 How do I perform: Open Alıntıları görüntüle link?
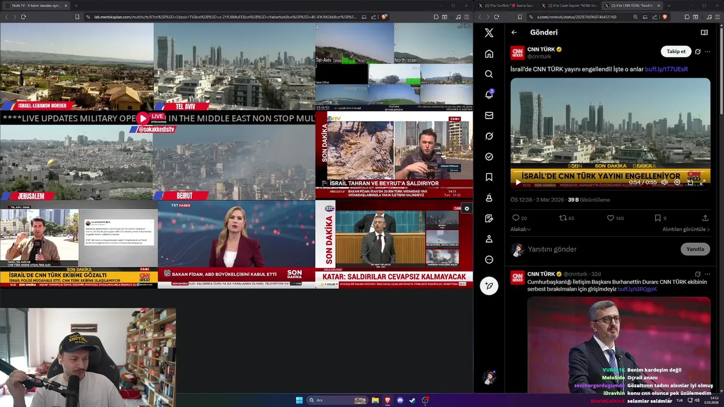coord(686,229)
